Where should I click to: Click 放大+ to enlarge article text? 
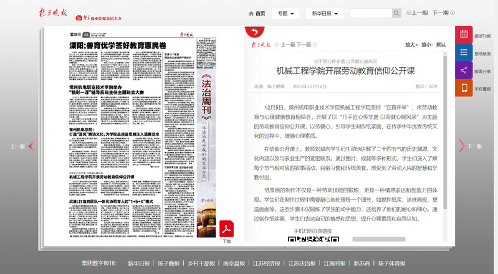pyautogui.click(x=411, y=45)
